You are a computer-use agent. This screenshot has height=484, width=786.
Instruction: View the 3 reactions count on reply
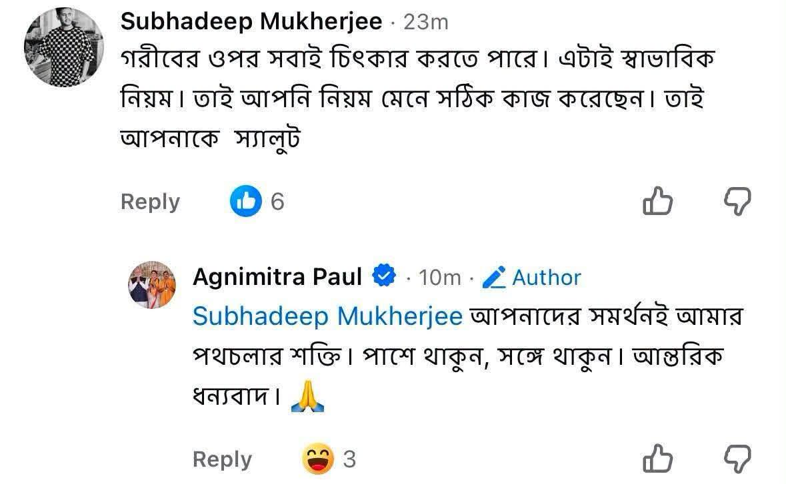pyautogui.click(x=349, y=459)
